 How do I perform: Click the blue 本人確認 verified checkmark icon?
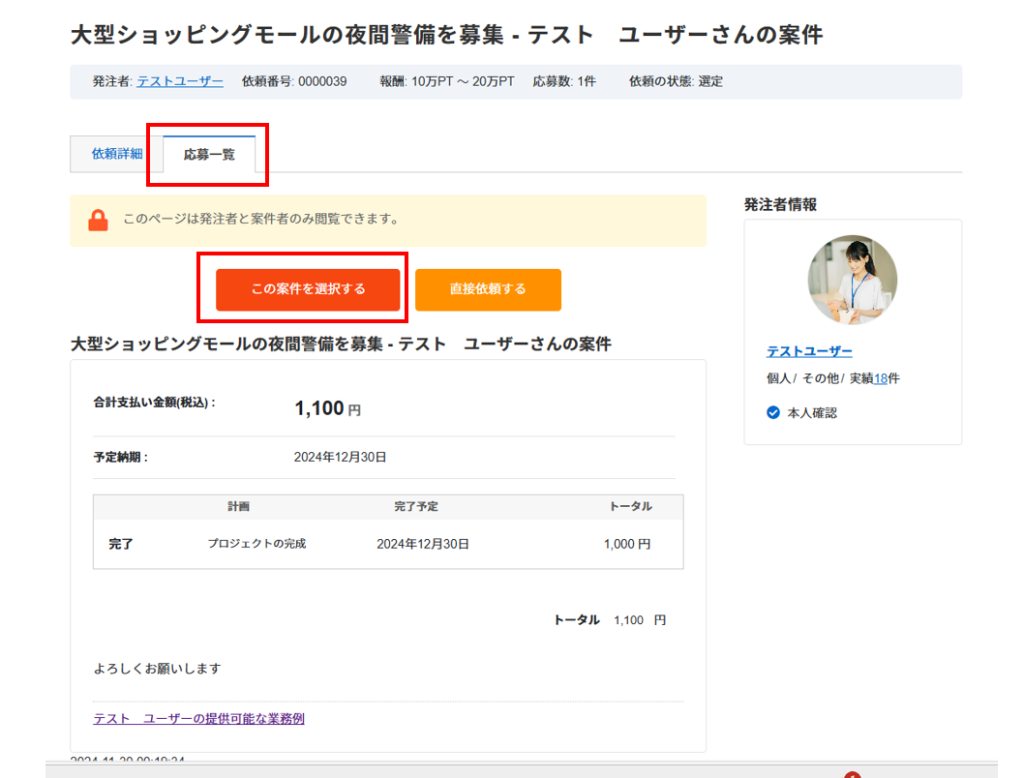pyautogui.click(x=773, y=412)
